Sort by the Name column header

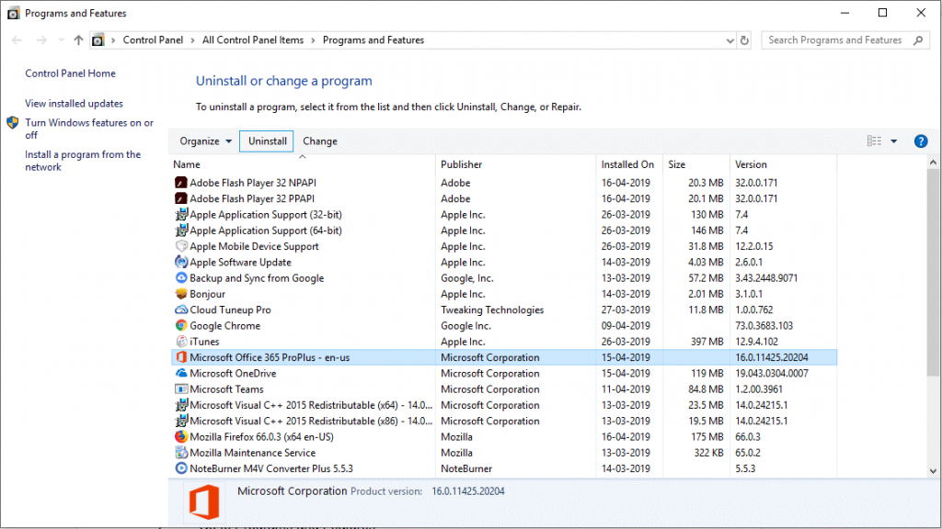click(x=302, y=164)
